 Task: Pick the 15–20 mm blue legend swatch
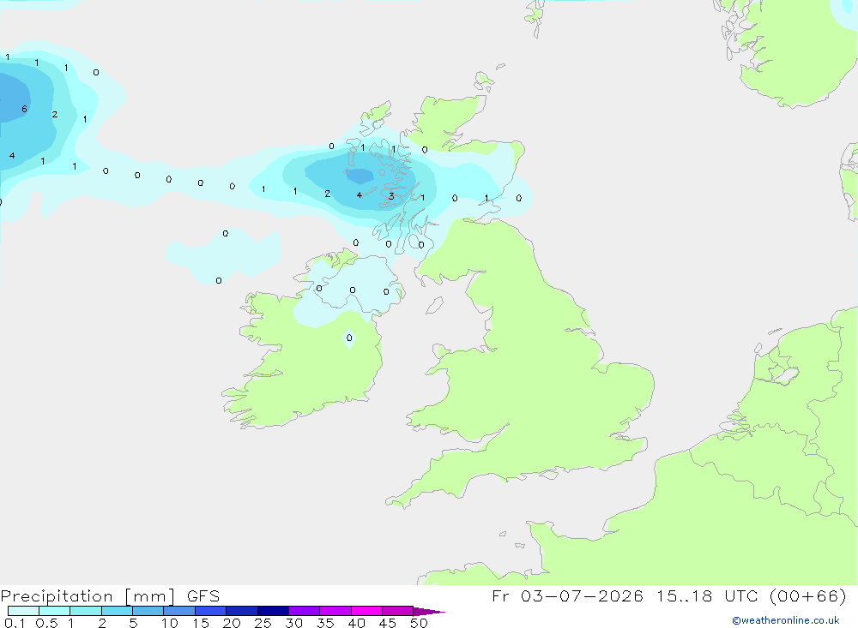coord(210,611)
